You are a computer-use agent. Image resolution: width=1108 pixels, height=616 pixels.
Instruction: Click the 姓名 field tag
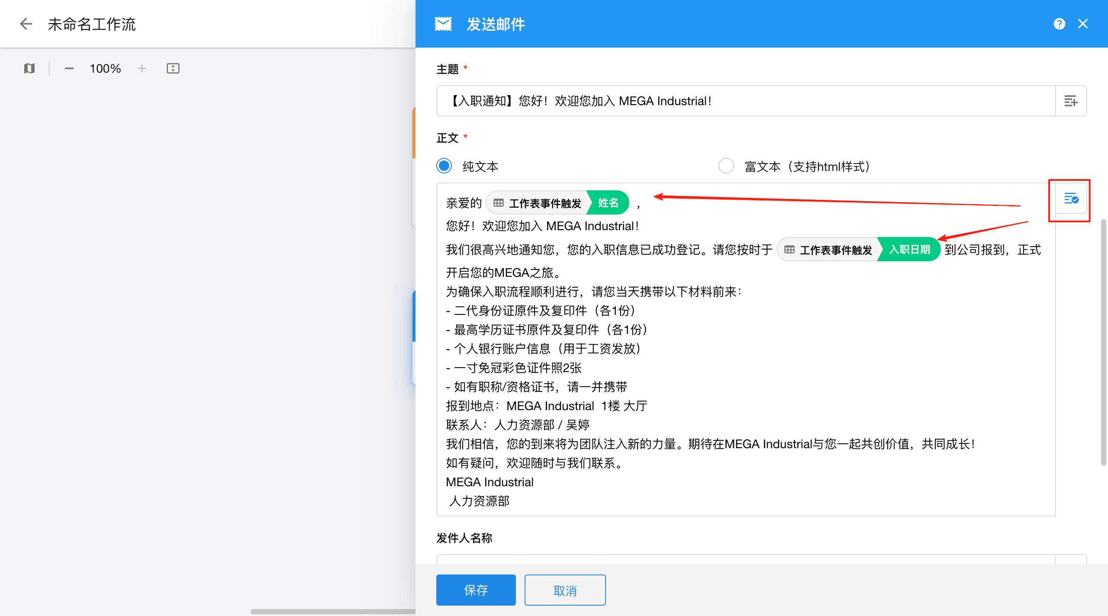608,202
